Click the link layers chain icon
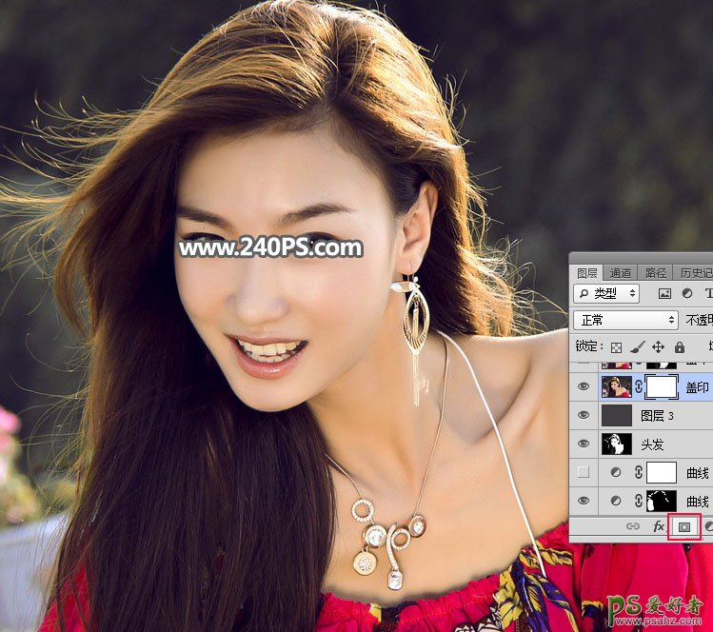 pos(633,526)
